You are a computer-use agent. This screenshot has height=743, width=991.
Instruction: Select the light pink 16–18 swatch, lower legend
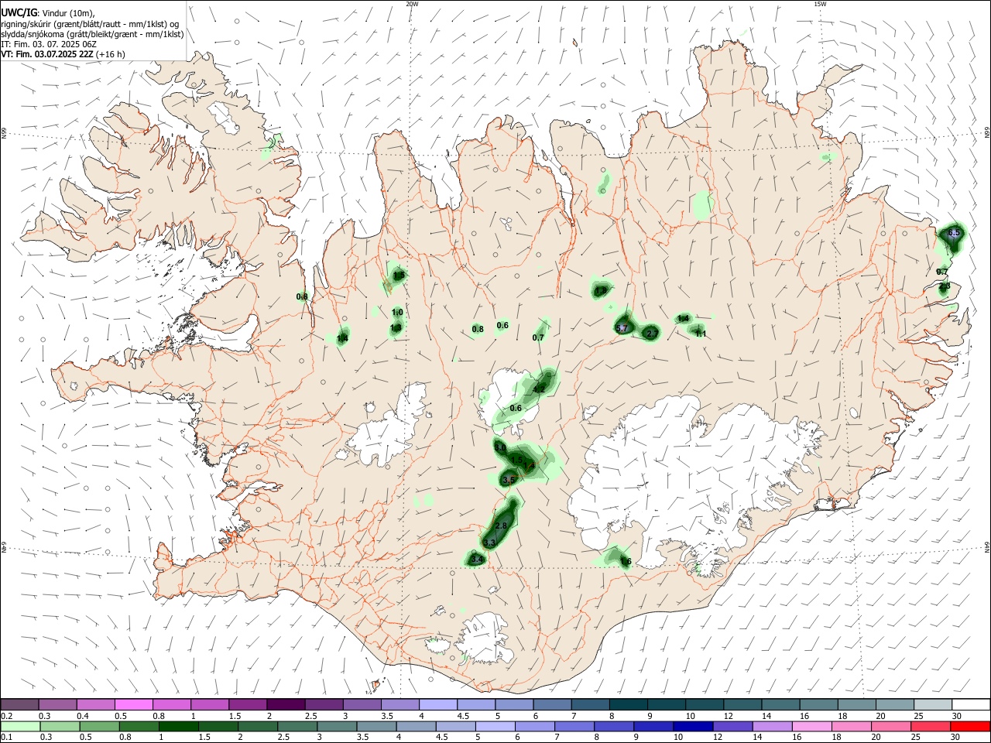(x=811, y=726)
